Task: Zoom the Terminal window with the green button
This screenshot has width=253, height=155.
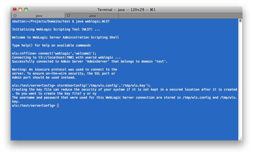Action: (x=26, y=9)
